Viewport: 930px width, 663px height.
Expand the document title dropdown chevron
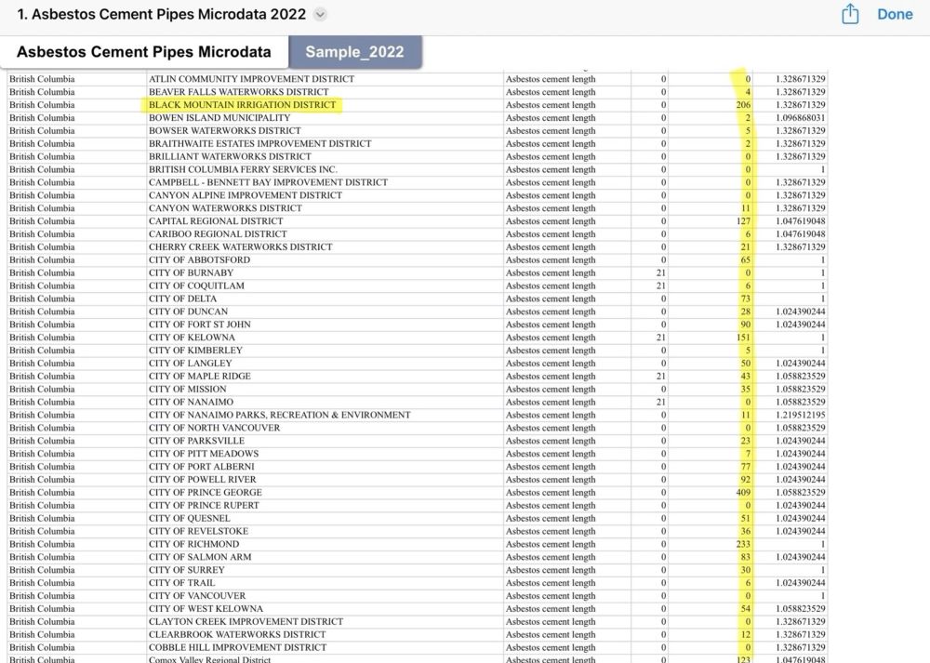[320, 14]
